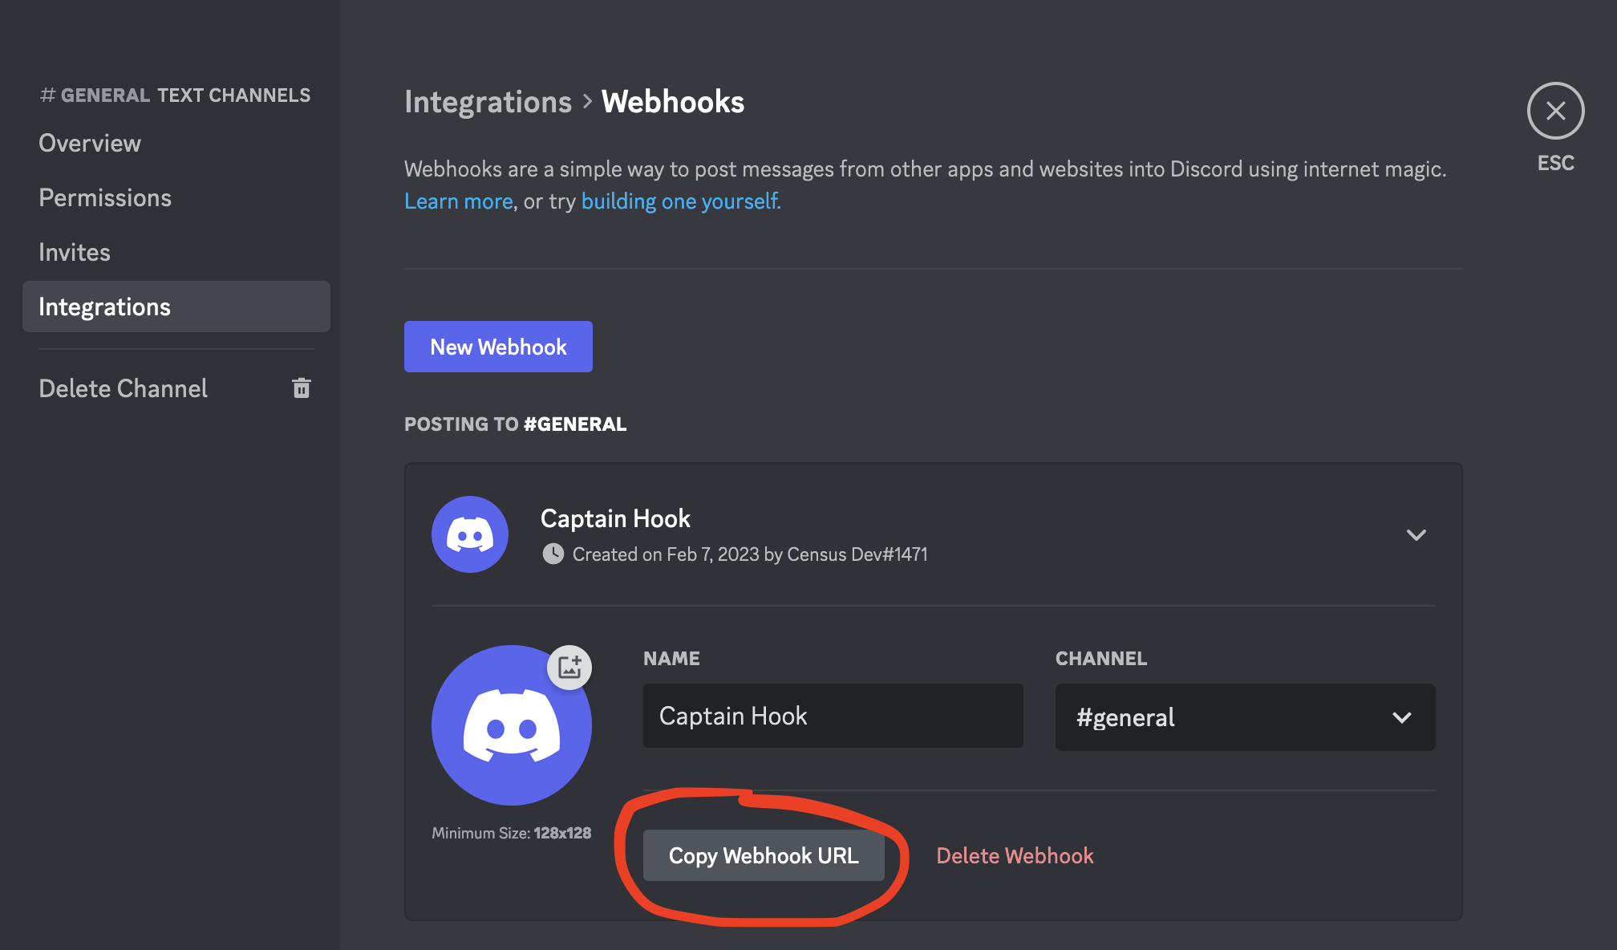Click the hash icon in channel header

tap(47, 95)
